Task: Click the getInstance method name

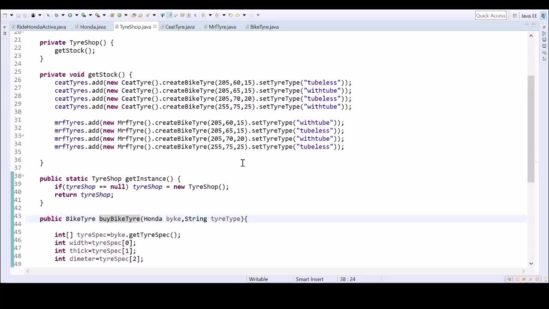Action: [145, 179]
